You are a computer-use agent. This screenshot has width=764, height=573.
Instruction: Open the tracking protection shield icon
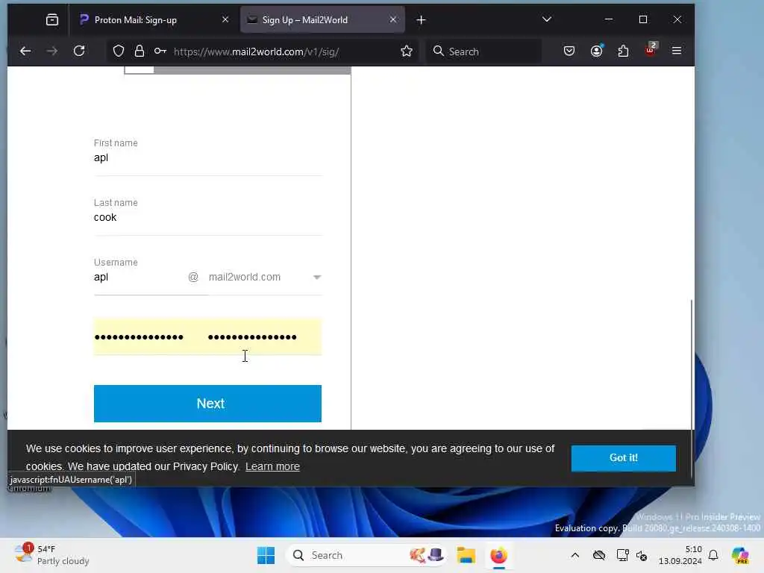pos(119,51)
